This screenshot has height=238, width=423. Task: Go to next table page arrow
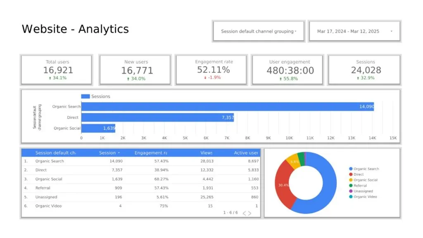pyautogui.click(x=250, y=213)
